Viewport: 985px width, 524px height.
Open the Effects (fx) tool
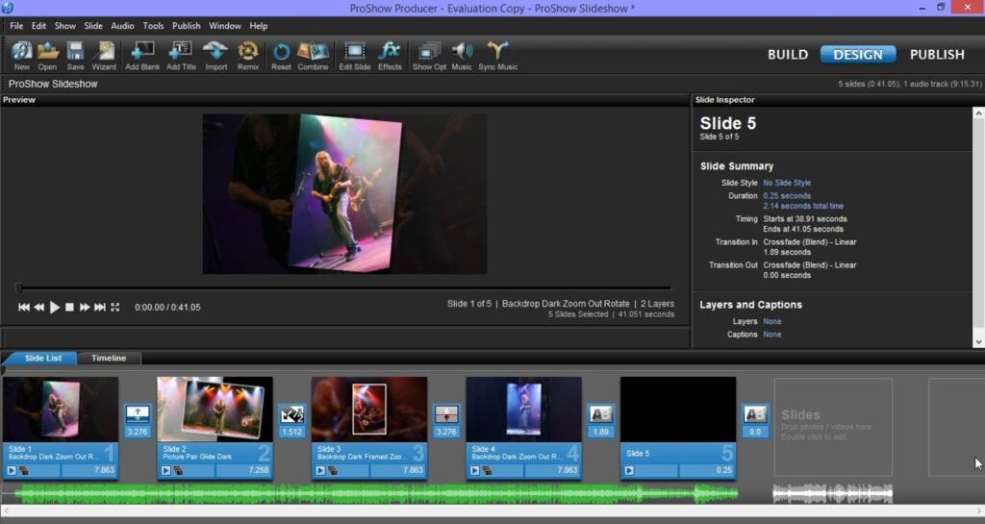coord(390,55)
